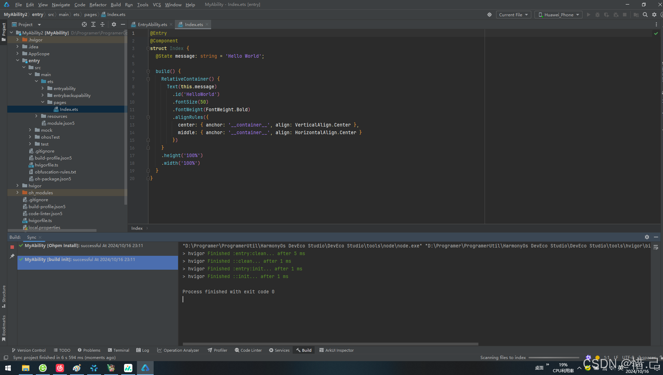The image size is (663, 375).
Task: Open the Project view mode dropdown
Action: [x=26, y=24]
